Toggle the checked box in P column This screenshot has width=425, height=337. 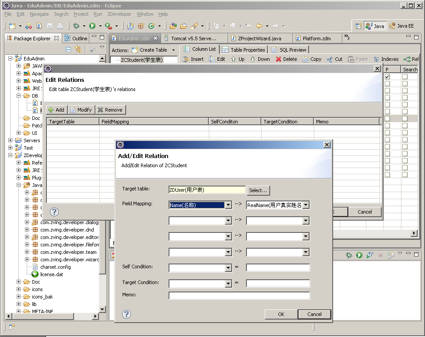coord(387,77)
